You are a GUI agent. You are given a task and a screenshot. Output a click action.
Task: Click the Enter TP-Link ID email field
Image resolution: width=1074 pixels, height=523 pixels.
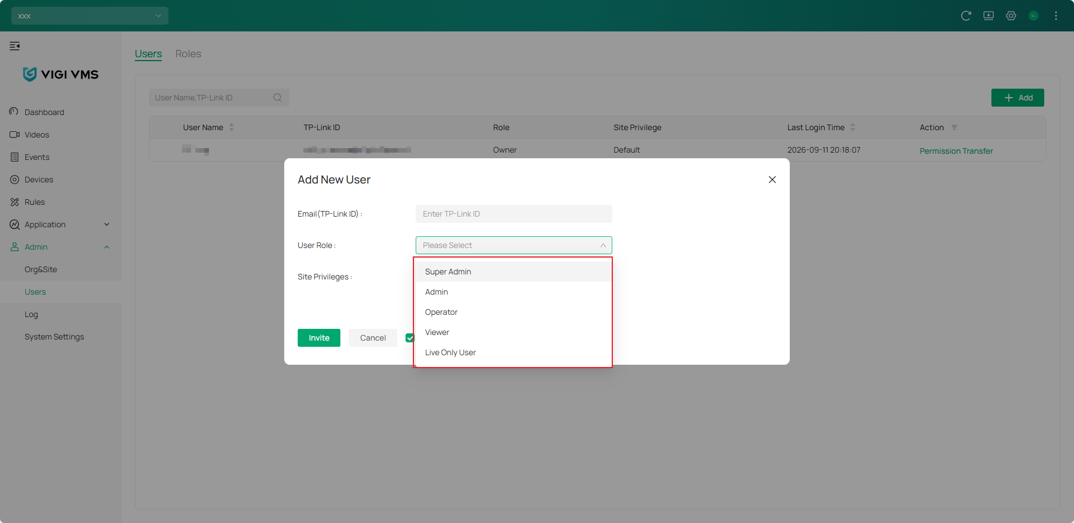514,214
